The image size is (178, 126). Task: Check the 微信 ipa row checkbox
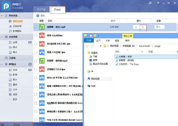[x=36, y=35]
